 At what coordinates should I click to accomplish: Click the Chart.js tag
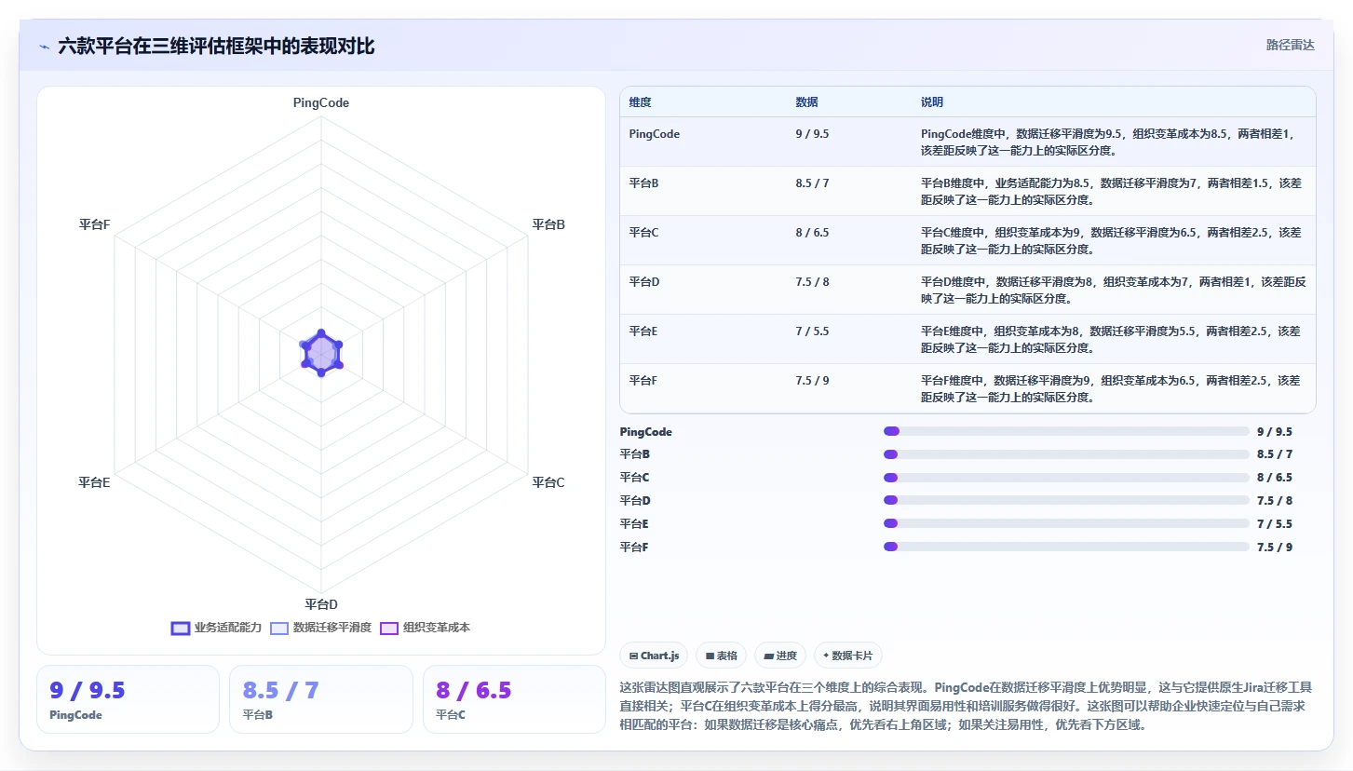pos(654,656)
